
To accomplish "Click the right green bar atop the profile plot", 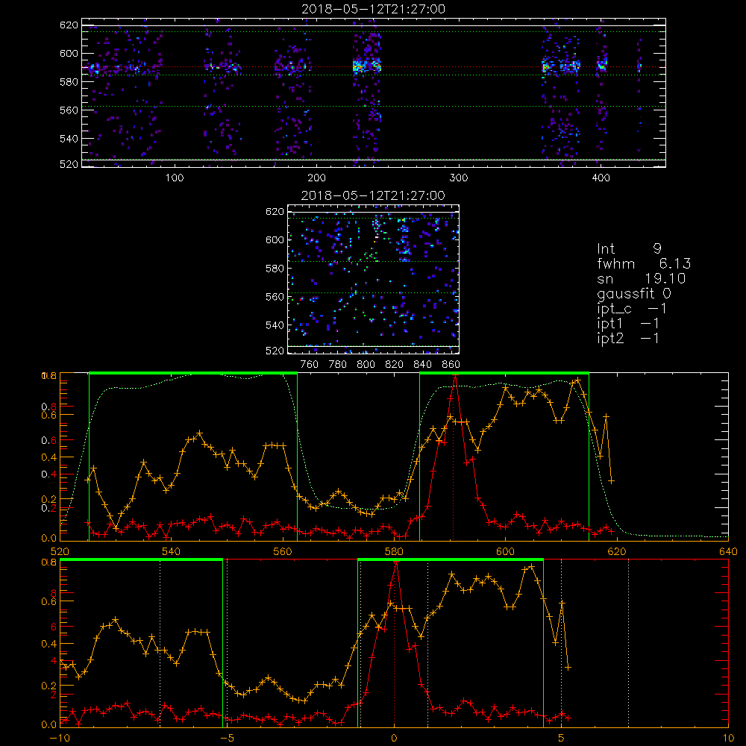I will [x=504, y=373].
